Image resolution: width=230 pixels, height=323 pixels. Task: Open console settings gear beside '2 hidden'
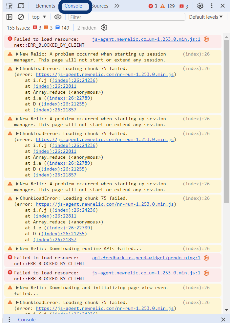[104, 28]
